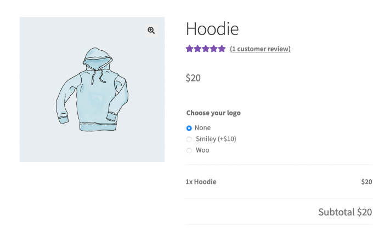384x228 pixels.
Task: Click the None option label text
Action: click(x=202, y=128)
